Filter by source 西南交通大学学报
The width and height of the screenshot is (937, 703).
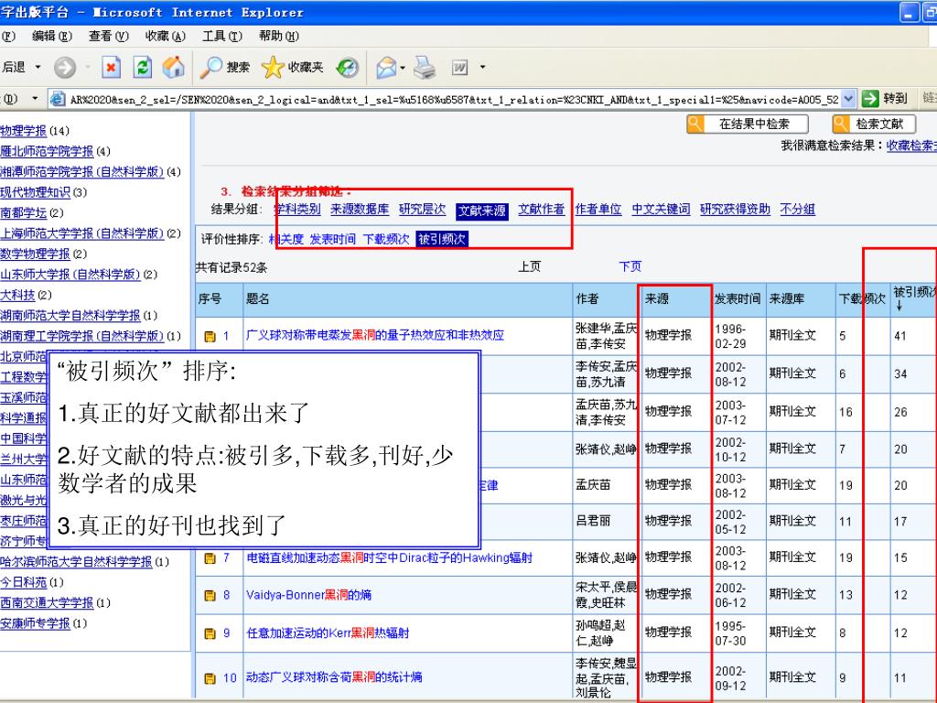pyautogui.click(x=47, y=602)
